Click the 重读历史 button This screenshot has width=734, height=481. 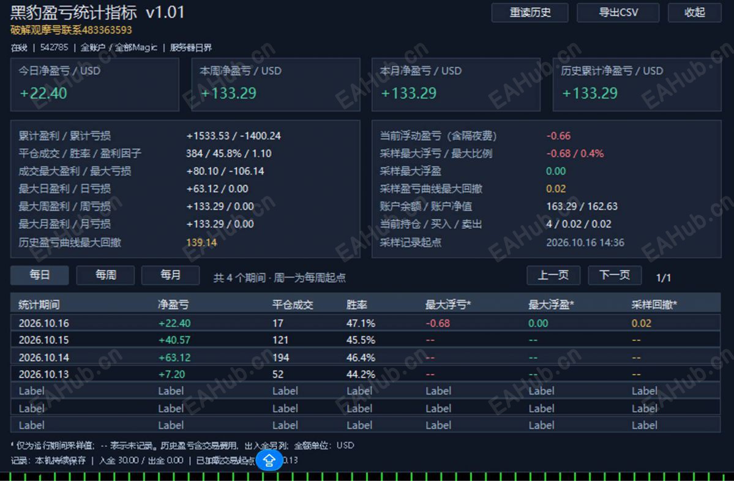[530, 13]
